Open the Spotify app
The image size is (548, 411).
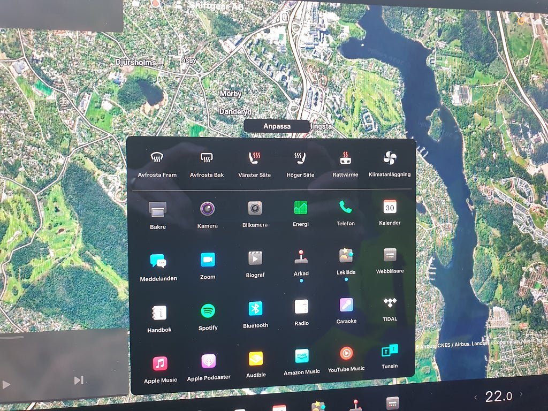[x=208, y=311]
